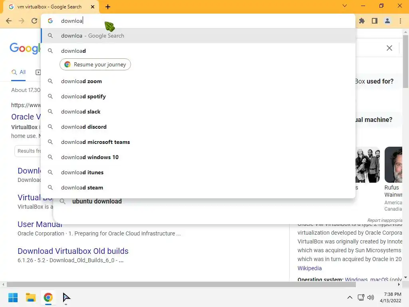This screenshot has height=307, width=409.
Task: Open the band group photo thumbnail
Action: pos(368,164)
